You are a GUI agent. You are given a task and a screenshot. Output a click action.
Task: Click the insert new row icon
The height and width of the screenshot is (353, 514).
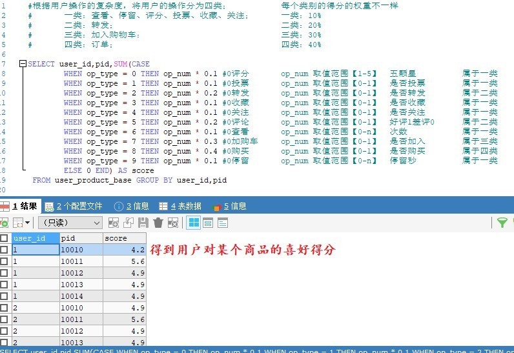tap(114, 223)
